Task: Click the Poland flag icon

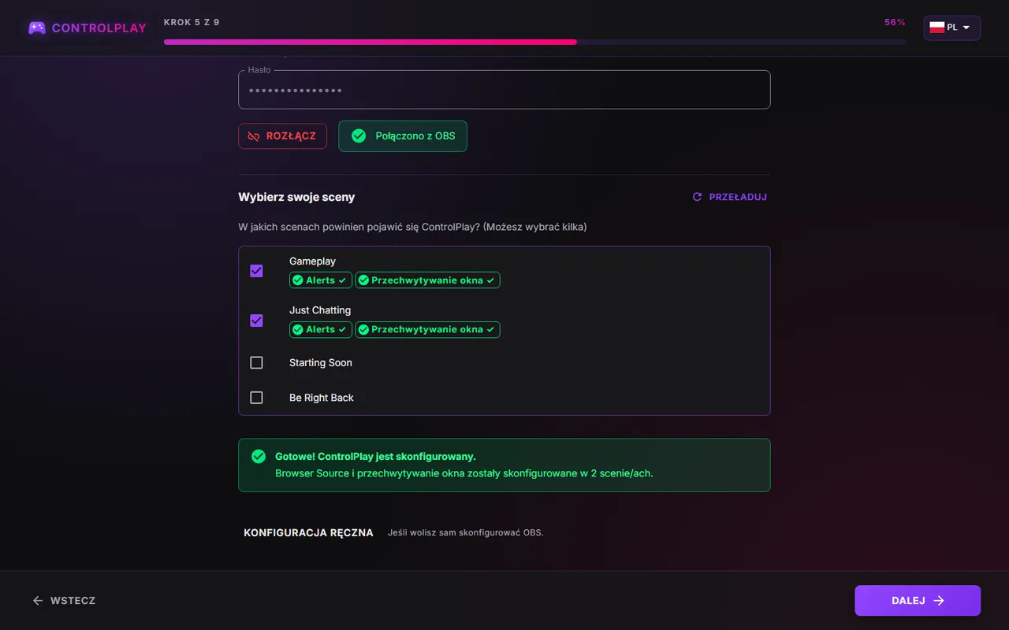Action: coord(936,28)
